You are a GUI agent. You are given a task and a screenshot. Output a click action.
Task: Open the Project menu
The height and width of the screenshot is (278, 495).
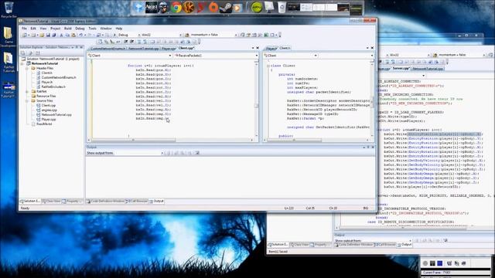point(55,29)
